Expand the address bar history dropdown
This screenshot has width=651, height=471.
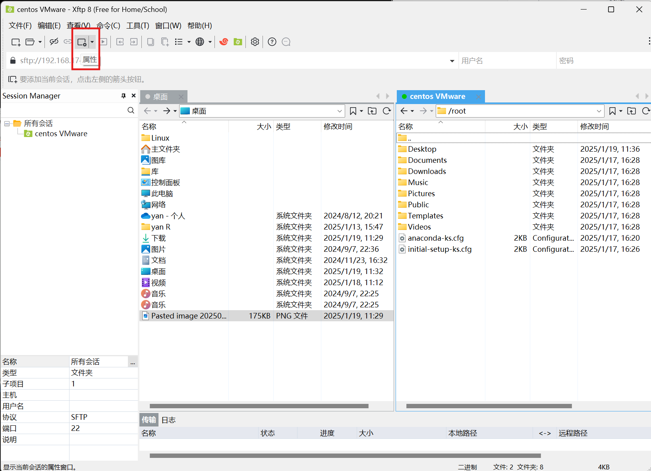pos(452,61)
